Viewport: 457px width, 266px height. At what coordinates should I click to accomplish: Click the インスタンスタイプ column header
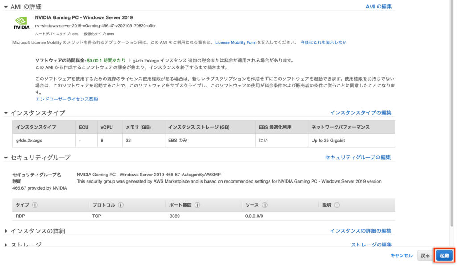point(44,127)
